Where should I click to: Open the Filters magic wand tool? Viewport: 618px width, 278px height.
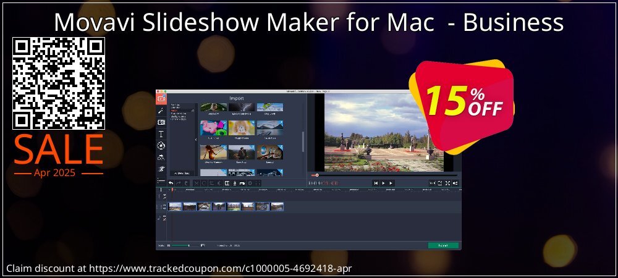click(161, 111)
